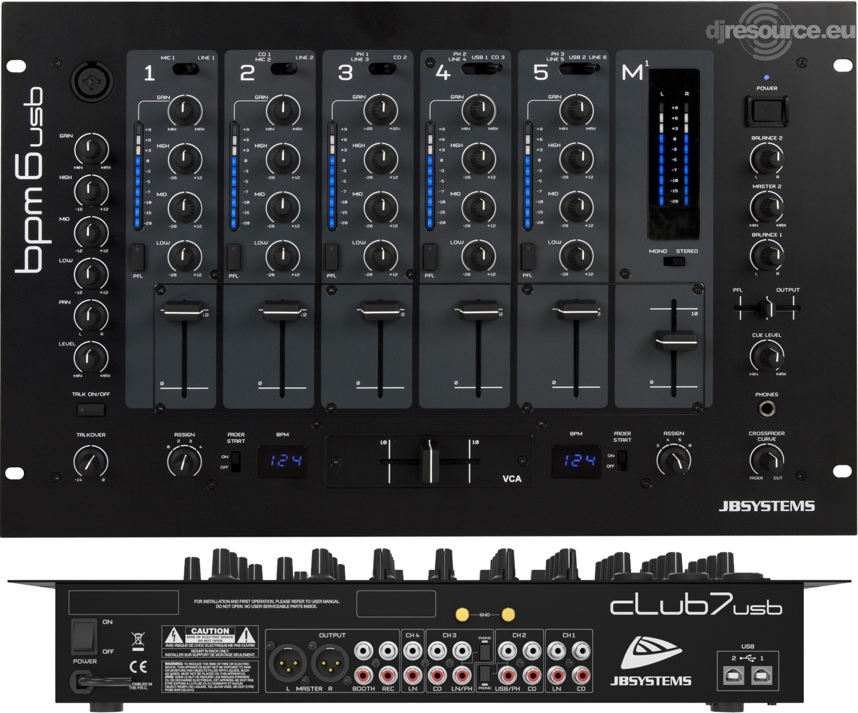Click the red CH 4 LN RCA jack
Viewport: 858px width, 713px height.
(x=413, y=676)
